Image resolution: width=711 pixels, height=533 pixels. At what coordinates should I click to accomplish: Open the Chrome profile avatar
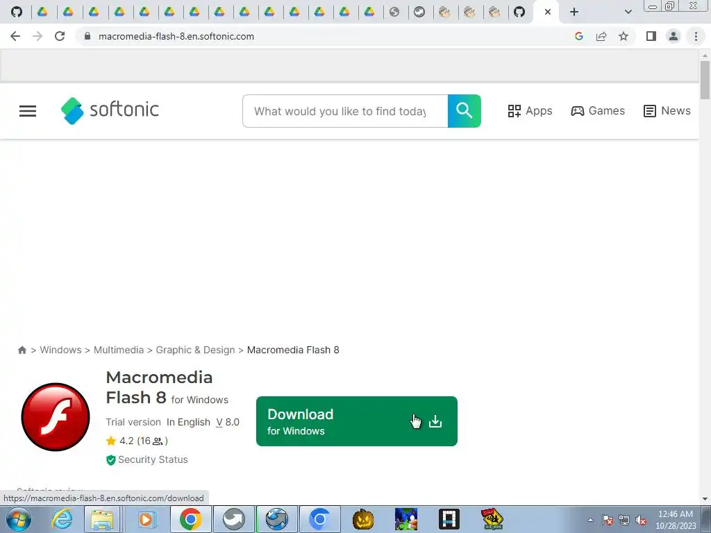tap(674, 36)
